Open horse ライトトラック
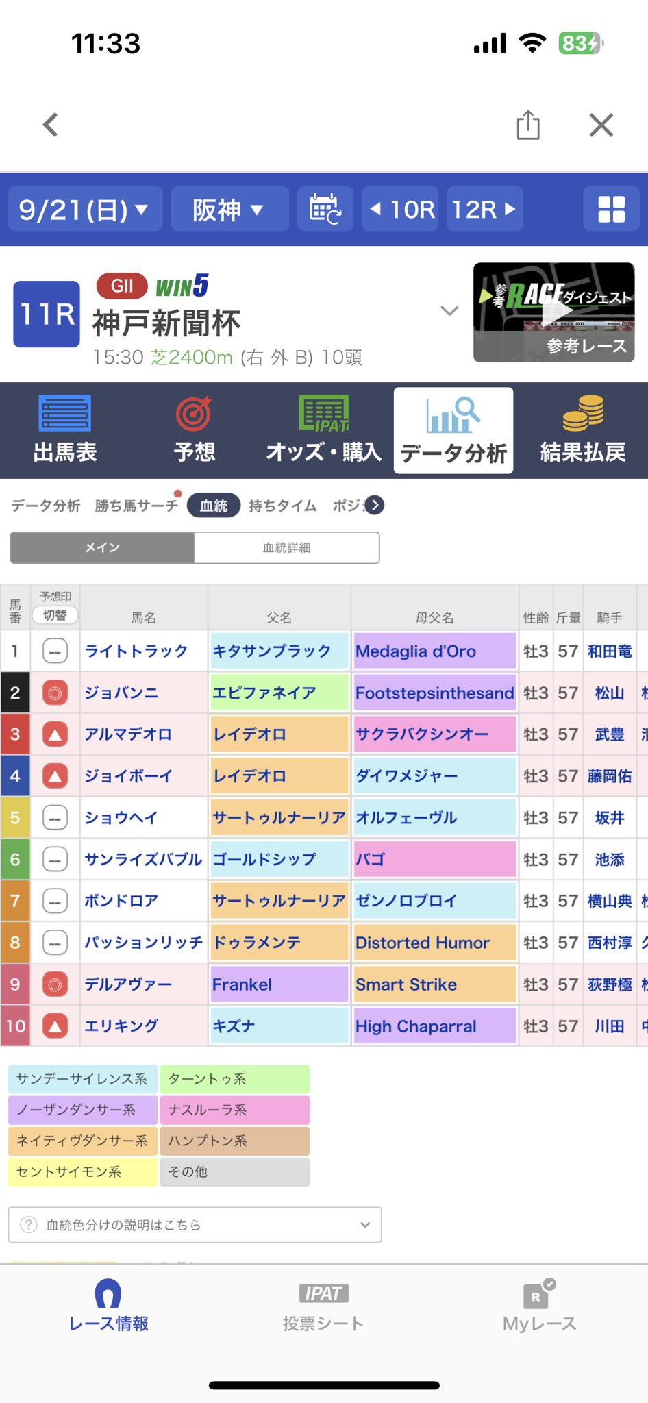The width and height of the screenshot is (648, 1403). click(x=136, y=651)
